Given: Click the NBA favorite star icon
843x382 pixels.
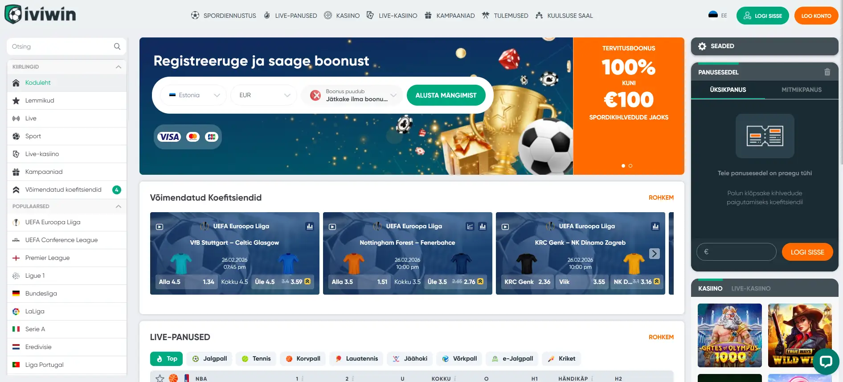Looking at the screenshot, I should (x=160, y=378).
